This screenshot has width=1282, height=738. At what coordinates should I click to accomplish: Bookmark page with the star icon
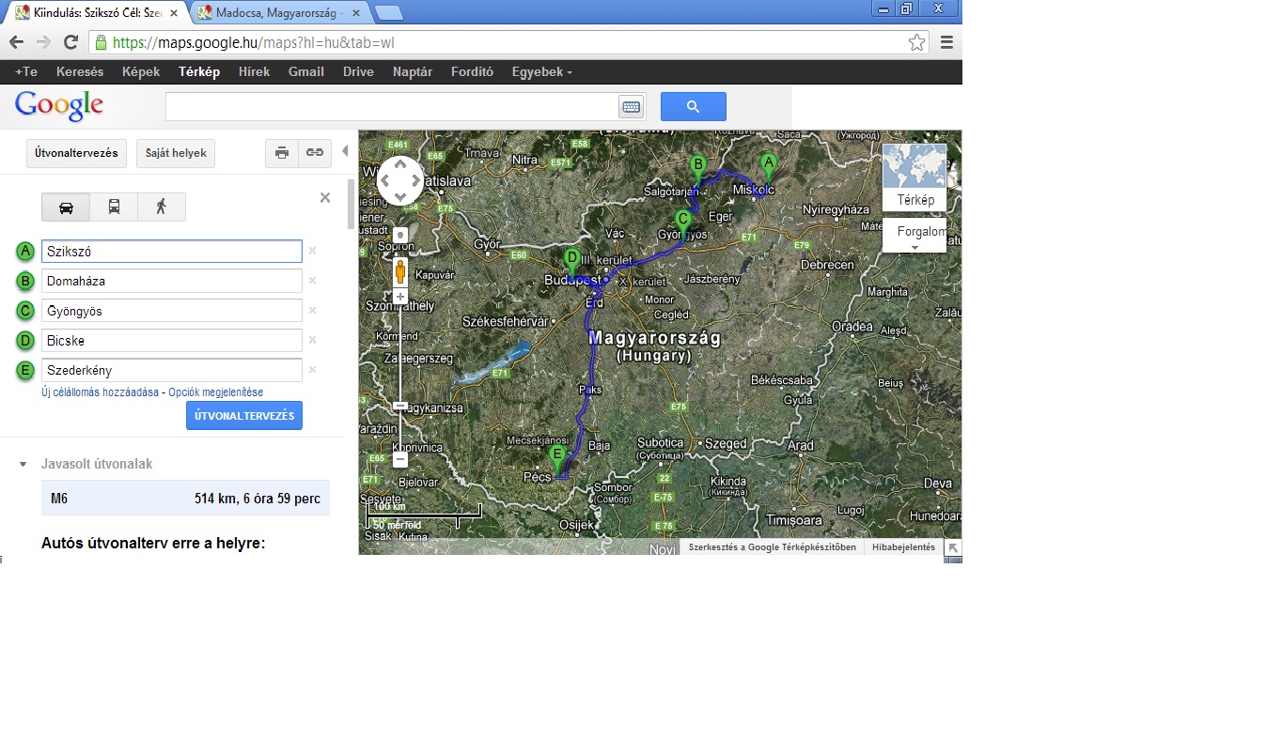click(917, 42)
